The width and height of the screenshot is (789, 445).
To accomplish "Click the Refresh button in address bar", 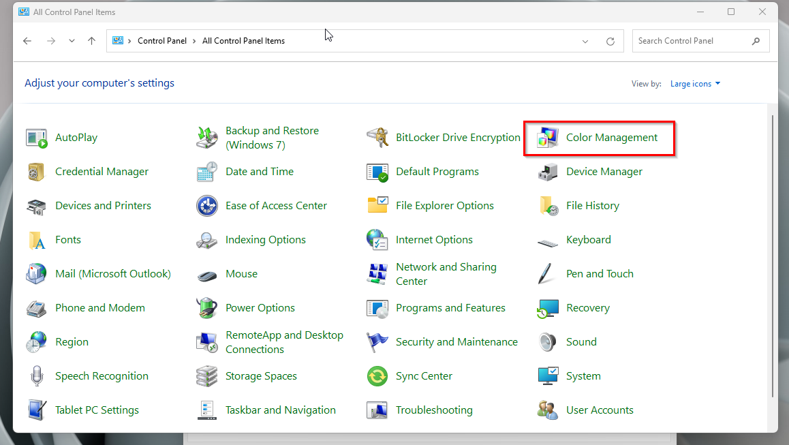I will coord(610,41).
